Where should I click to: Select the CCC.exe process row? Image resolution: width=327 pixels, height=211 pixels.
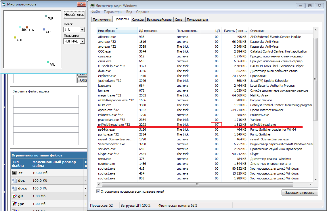pos(205,51)
